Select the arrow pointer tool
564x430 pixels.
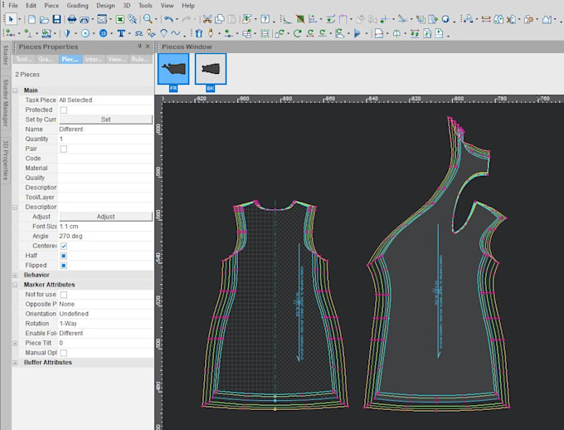point(11,19)
